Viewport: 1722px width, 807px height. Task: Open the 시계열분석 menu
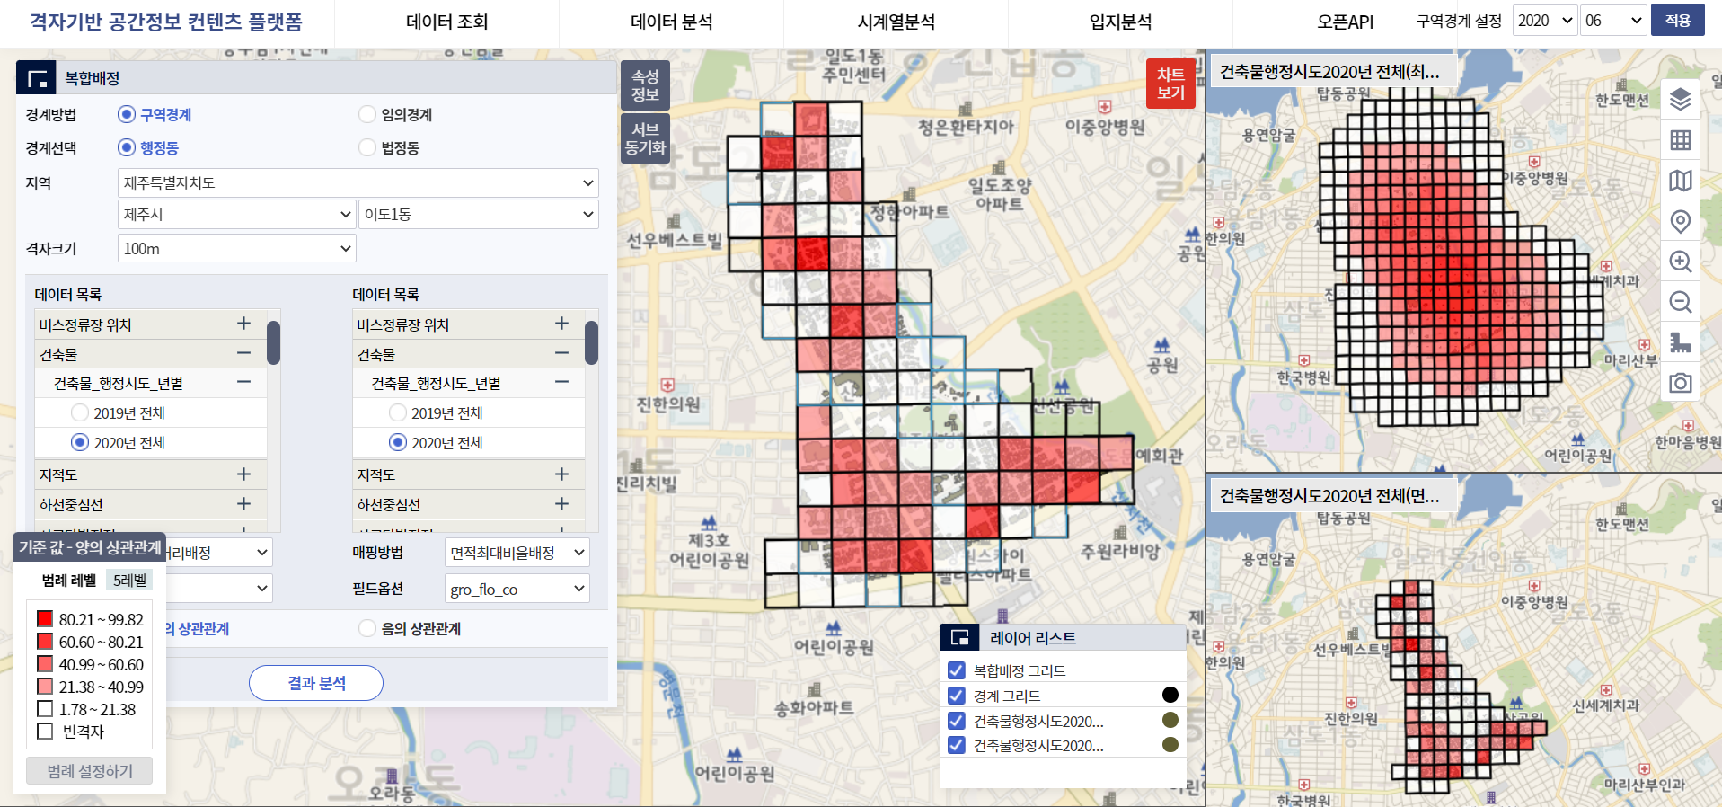click(x=896, y=22)
